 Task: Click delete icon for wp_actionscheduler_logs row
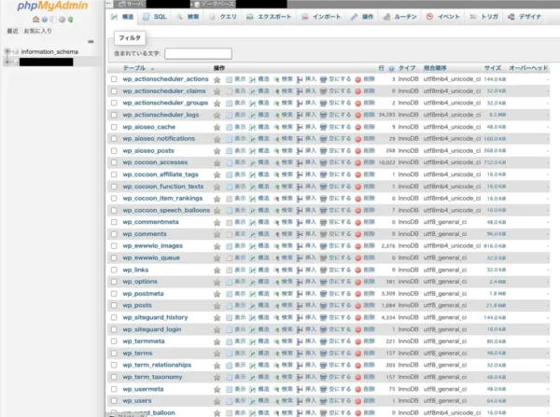pyautogui.click(x=358, y=116)
